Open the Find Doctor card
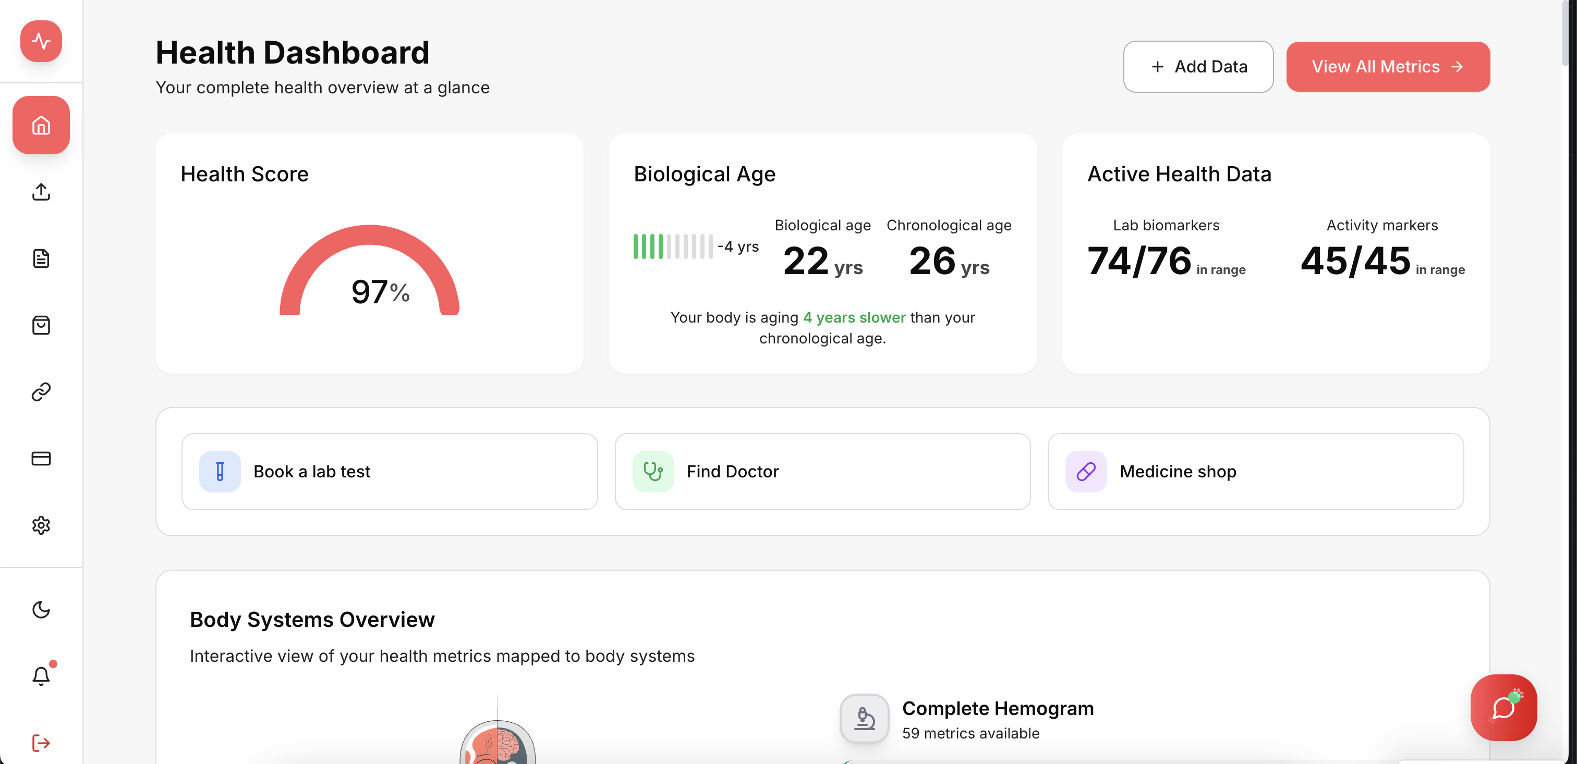1577x764 pixels. point(822,471)
